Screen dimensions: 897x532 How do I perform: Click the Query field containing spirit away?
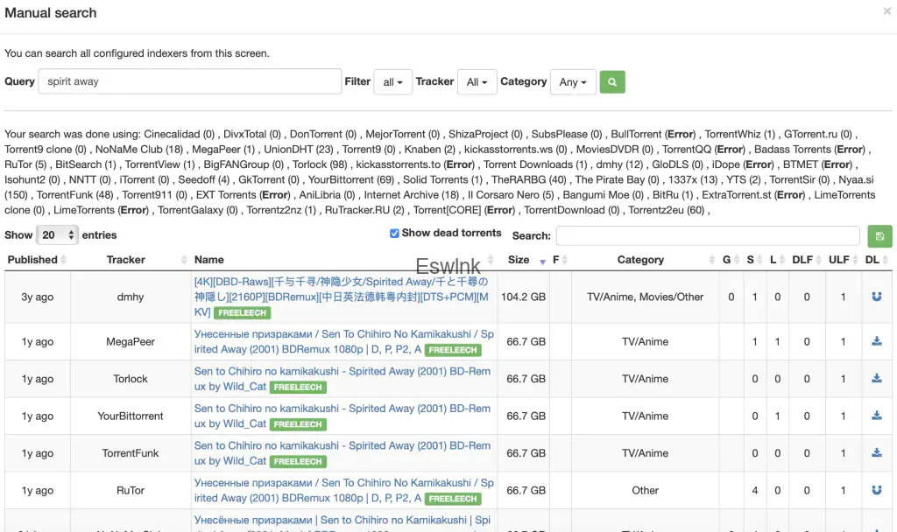191,81
